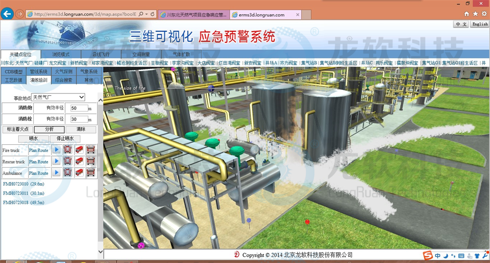Switch to the 浏览模式 tab
The image size is (490, 263).
(61, 54)
